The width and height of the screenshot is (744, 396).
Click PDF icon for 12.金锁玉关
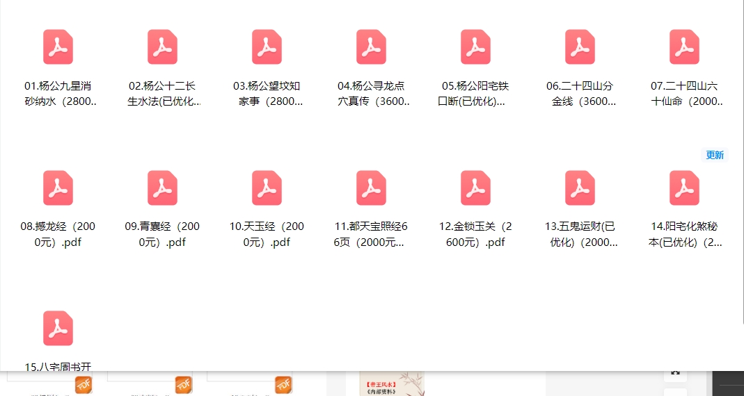[475, 188]
